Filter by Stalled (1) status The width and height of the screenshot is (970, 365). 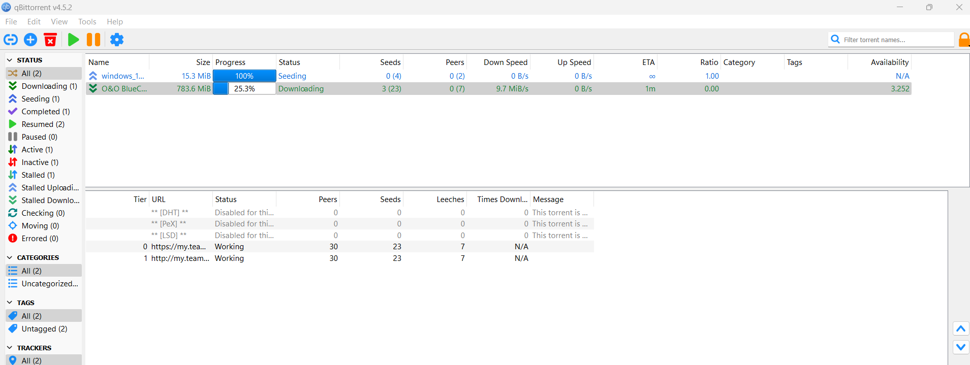44,175
